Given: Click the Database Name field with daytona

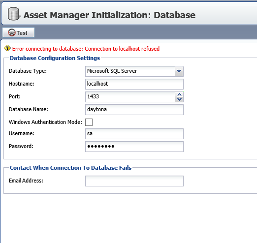Looking at the screenshot, I should pyautogui.click(x=134, y=110).
